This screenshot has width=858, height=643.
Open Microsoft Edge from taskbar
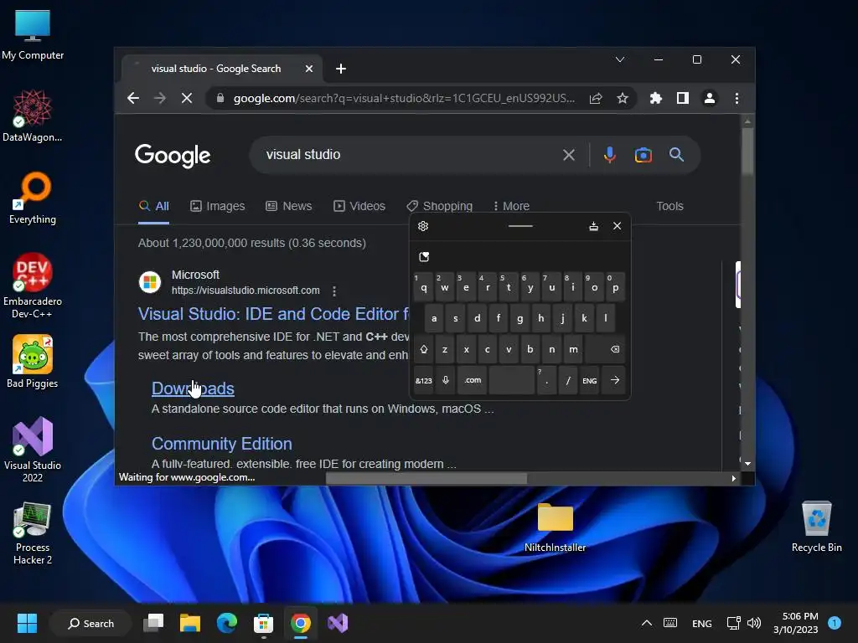point(226,623)
